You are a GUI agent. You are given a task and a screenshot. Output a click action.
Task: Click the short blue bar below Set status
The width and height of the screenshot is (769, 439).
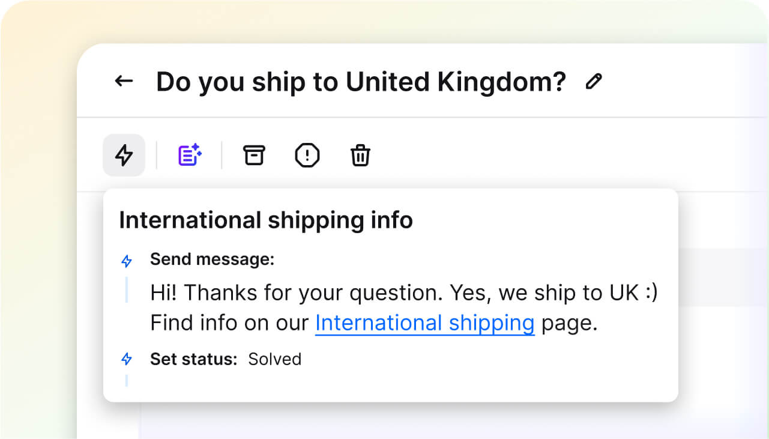[127, 380]
